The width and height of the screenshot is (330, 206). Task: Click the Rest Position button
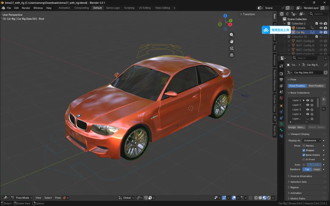pos(316,86)
